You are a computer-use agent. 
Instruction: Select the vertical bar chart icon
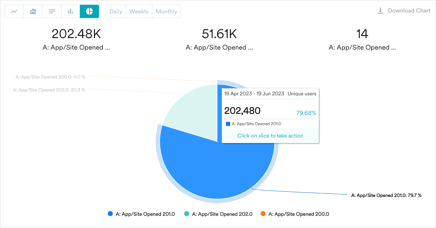(x=71, y=11)
